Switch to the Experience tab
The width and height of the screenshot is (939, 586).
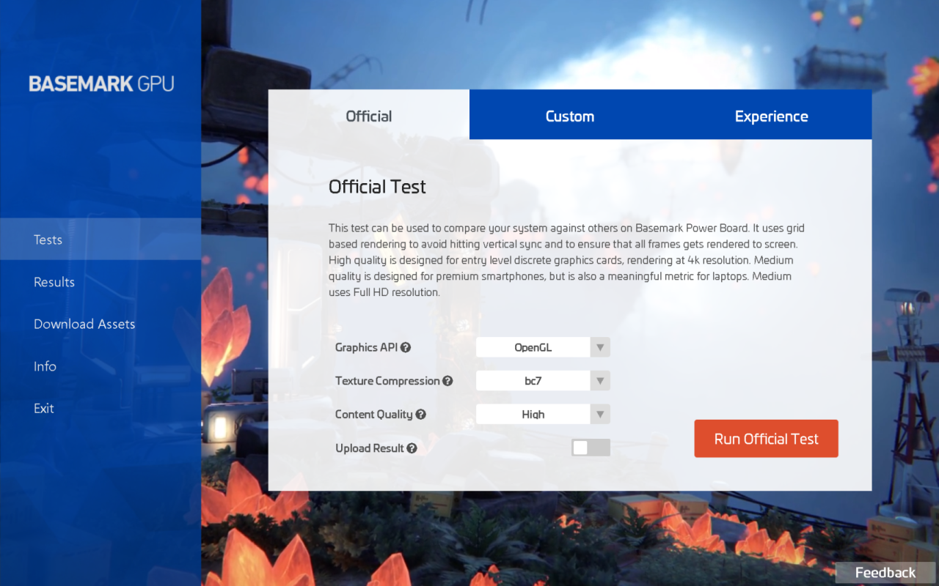(x=771, y=115)
